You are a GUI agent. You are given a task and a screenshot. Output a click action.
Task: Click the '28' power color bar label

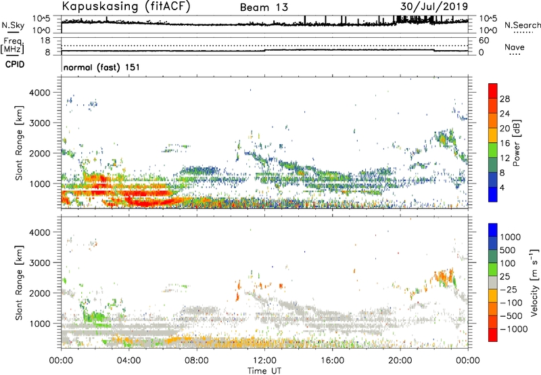tap(504, 99)
